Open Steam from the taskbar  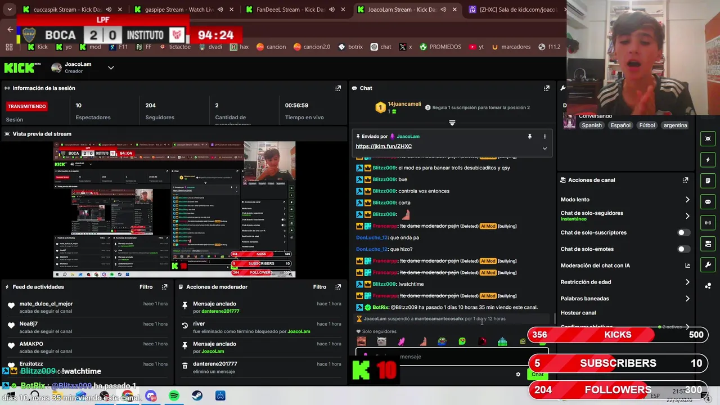pyautogui.click(x=197, y=396)
